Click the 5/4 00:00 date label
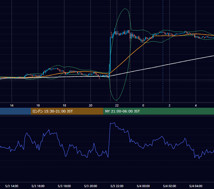The height and width of the screenshot is (189, 214). [x=143, y=186]
